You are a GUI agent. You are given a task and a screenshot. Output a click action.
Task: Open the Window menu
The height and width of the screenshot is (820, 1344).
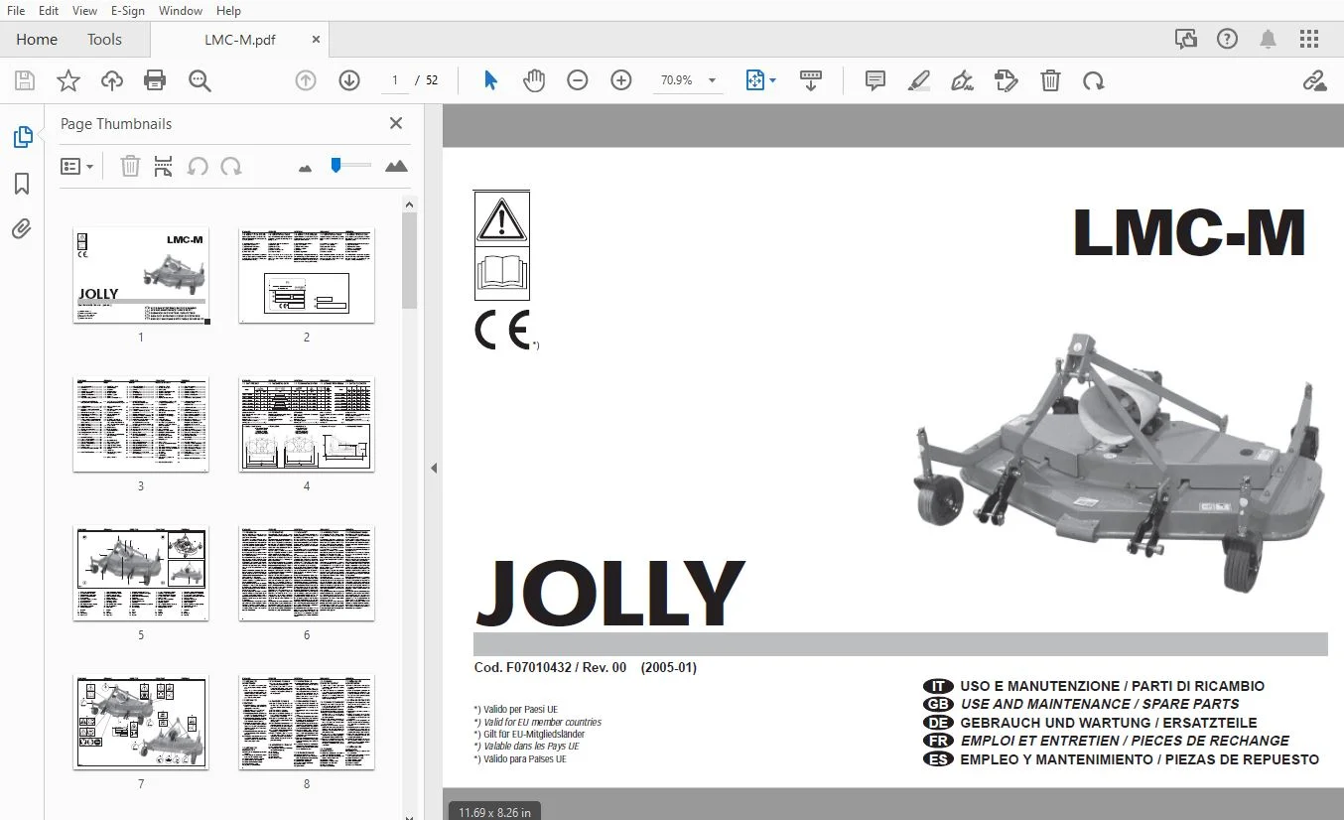tap(181, 10)
